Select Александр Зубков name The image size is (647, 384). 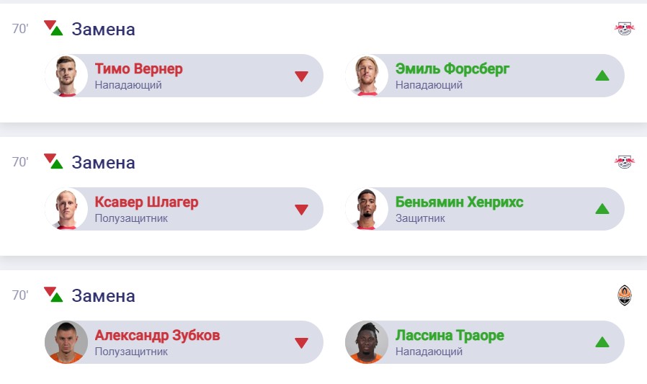157,336
